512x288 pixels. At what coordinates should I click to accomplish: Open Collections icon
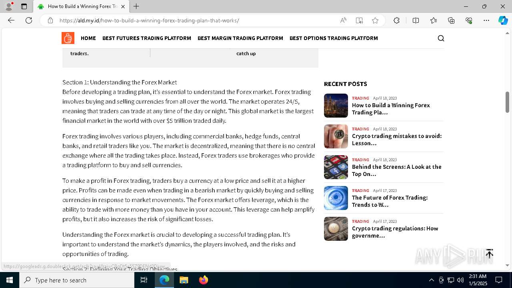point(451,20)
